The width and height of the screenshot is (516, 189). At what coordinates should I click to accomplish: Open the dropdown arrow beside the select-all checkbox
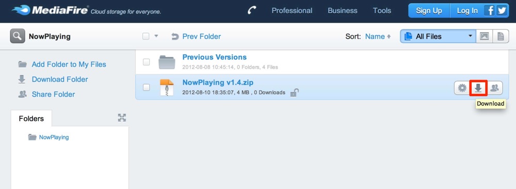point(156,36)
